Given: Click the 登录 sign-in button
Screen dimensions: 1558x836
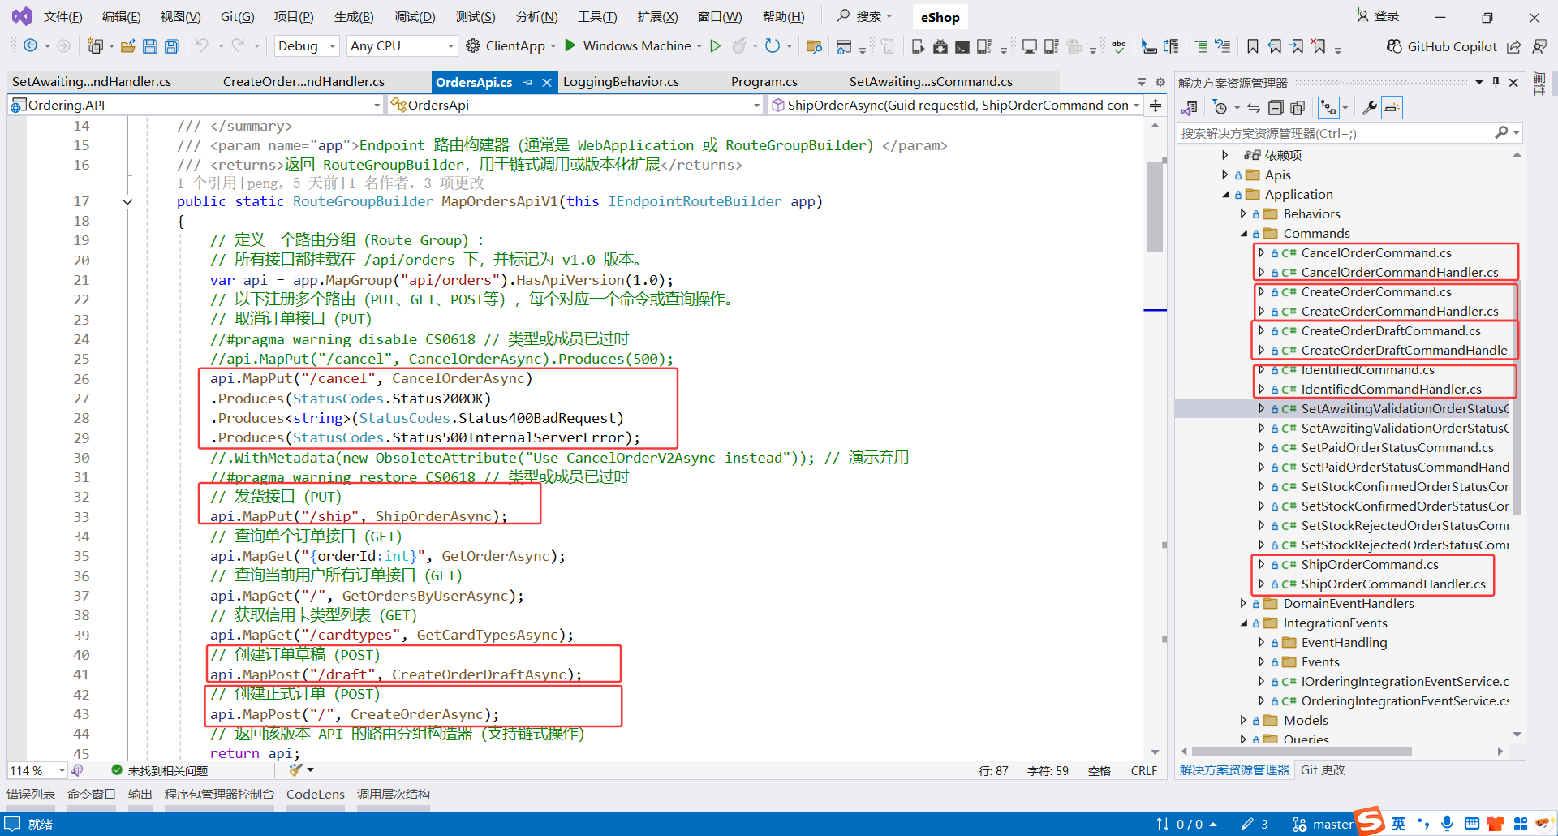Looking at the screenshot, I should point(1378,16).
